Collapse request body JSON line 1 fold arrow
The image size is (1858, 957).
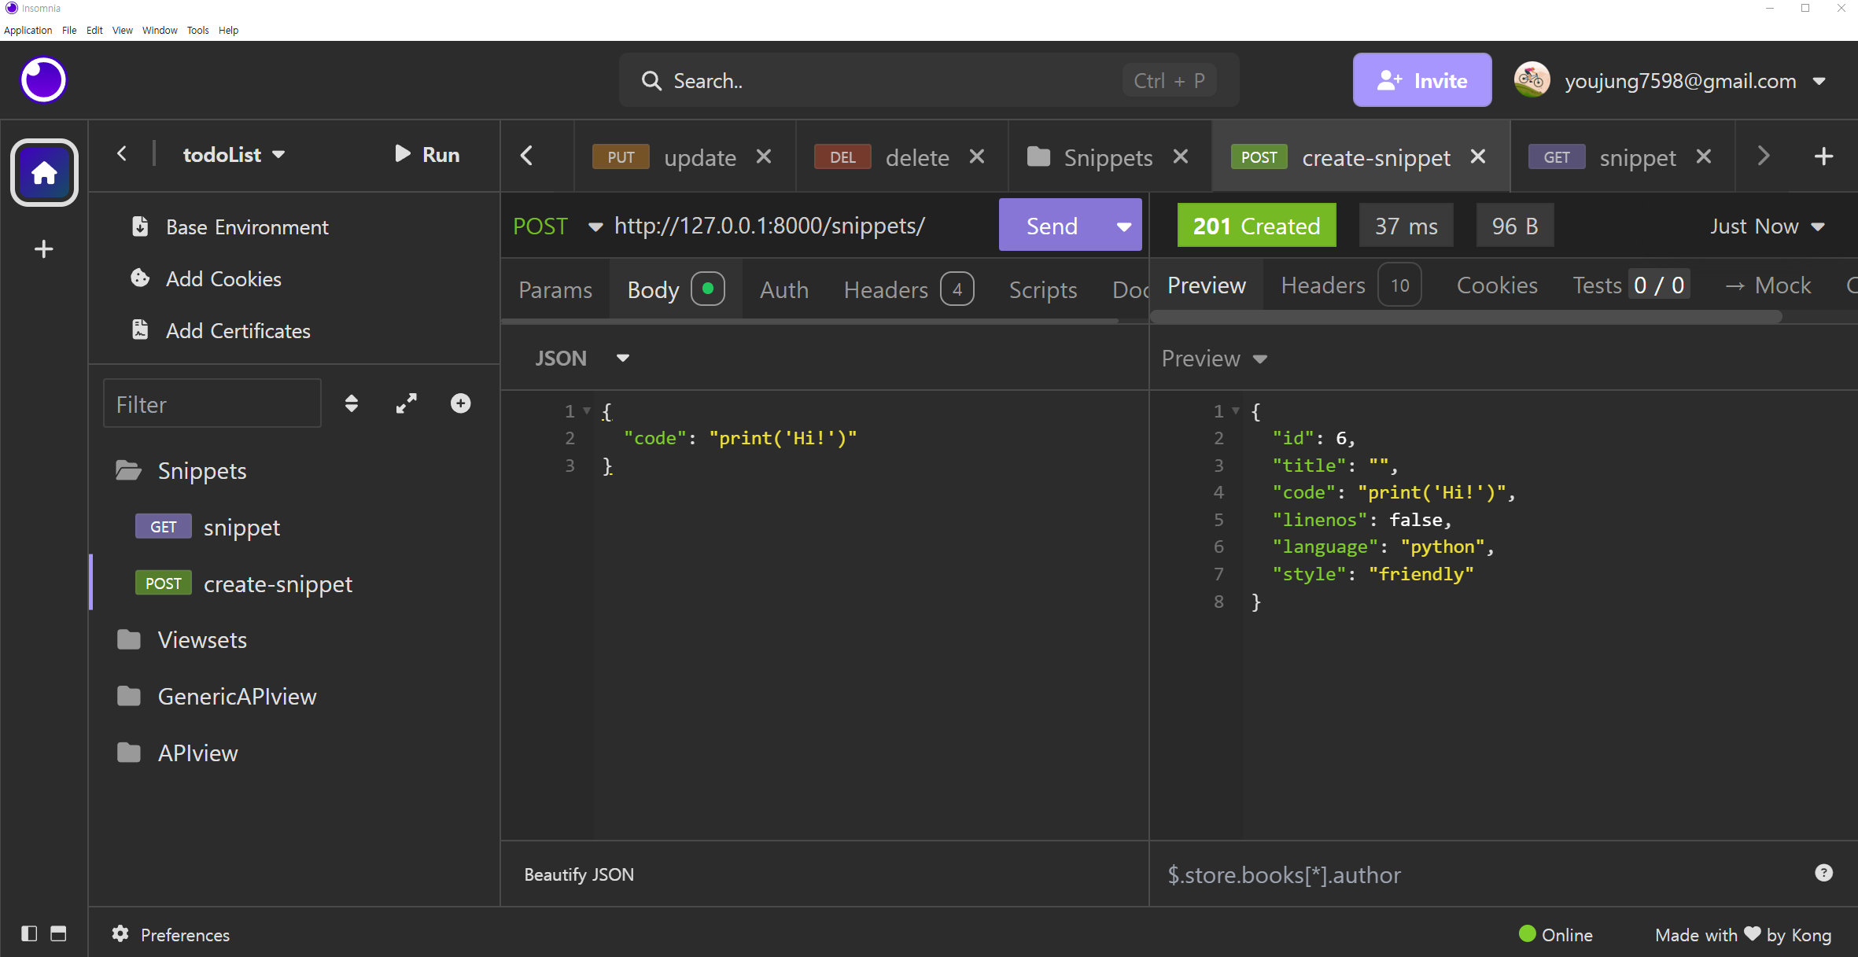[586, 410]
